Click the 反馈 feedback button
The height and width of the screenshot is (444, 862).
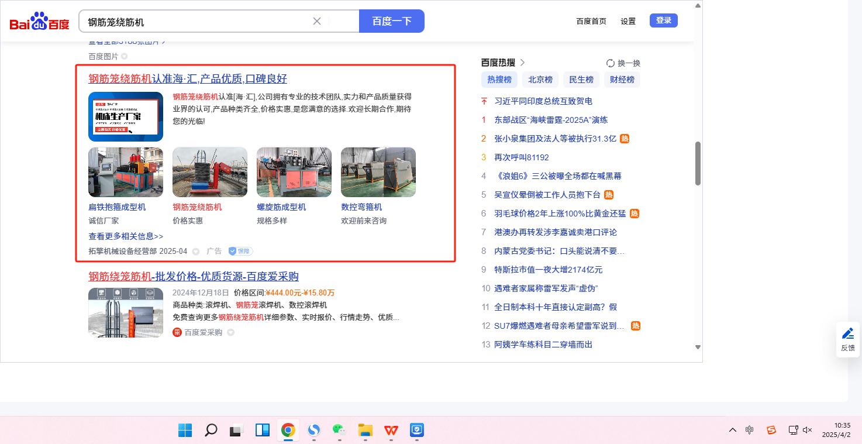tap(848, 339)
